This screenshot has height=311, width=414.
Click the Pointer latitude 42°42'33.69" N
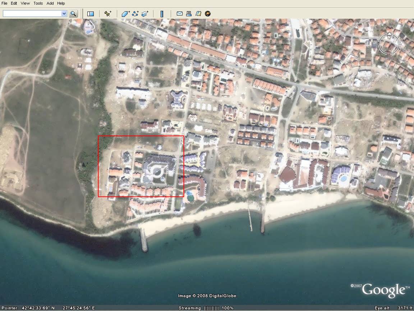point(38,308)
